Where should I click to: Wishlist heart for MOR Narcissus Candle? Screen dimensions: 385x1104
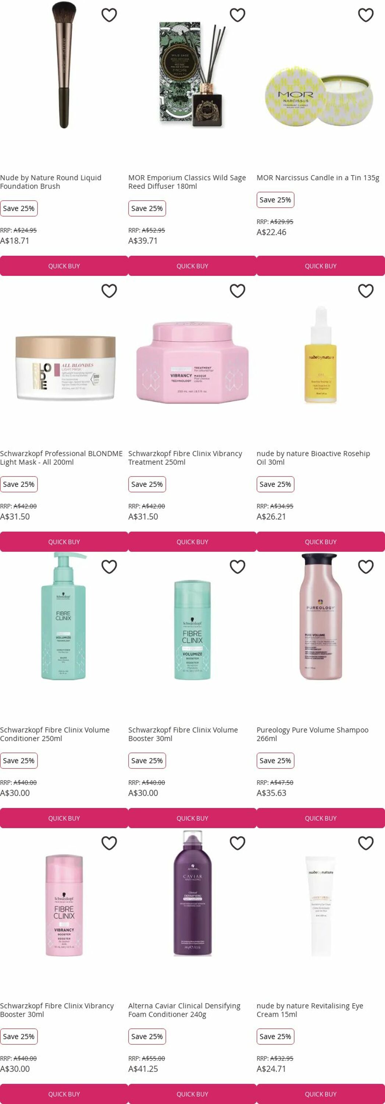366,15
